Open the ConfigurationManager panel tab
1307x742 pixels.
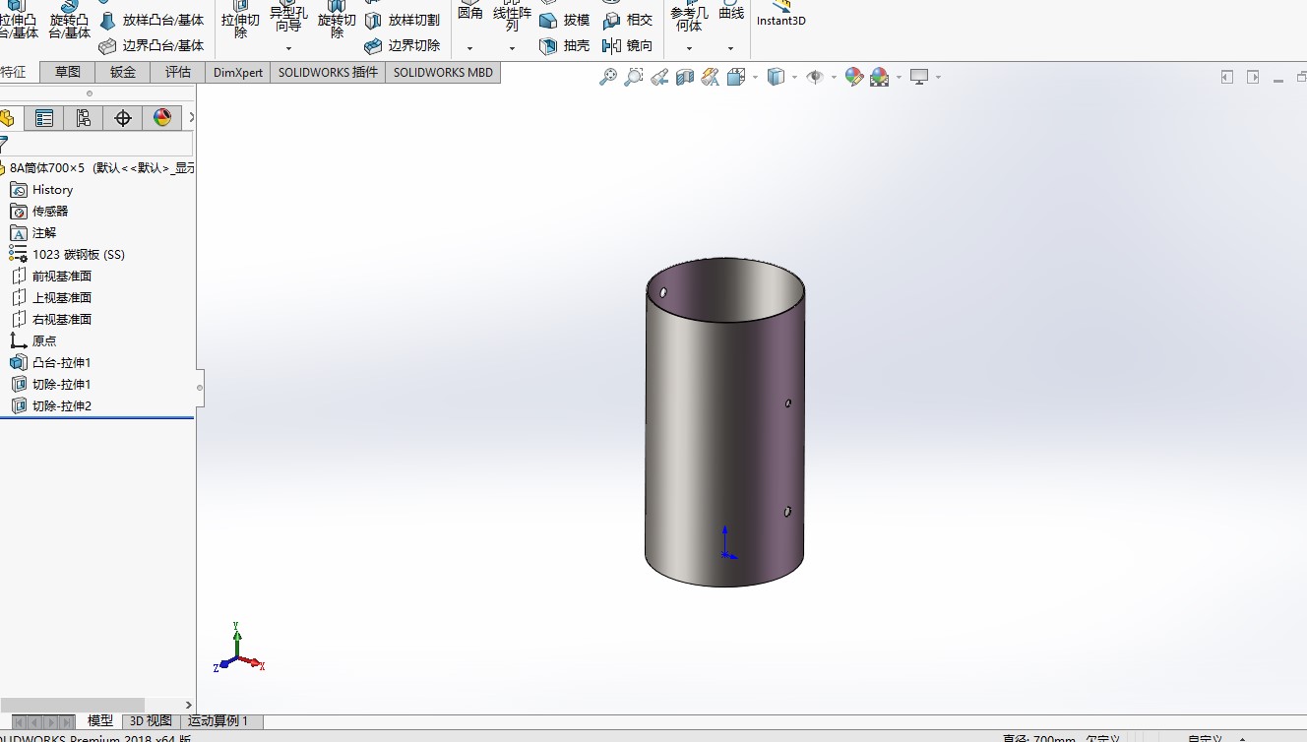point(84,118)
